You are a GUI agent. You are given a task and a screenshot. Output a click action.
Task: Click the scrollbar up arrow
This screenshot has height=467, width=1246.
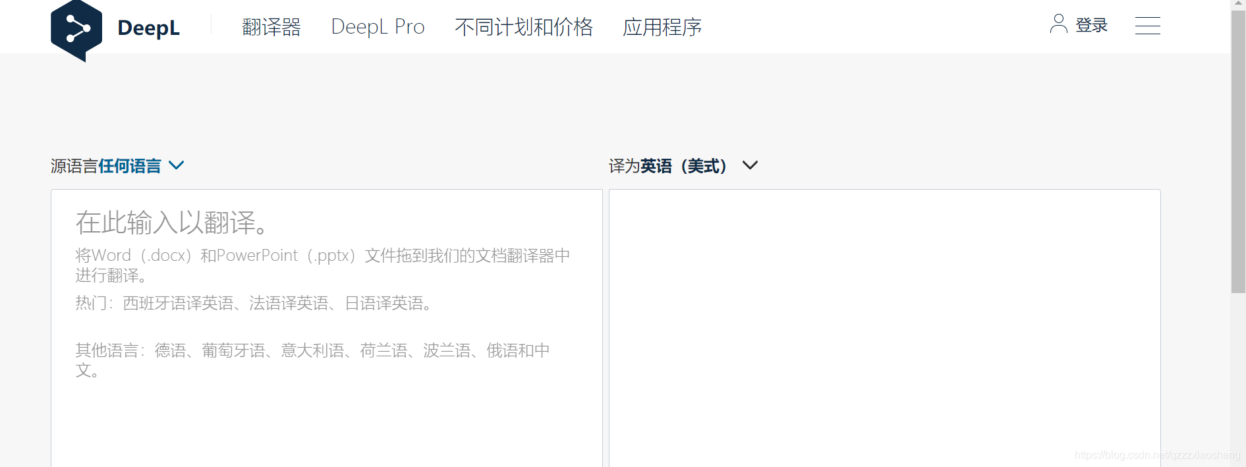(x=1238, y=4)
